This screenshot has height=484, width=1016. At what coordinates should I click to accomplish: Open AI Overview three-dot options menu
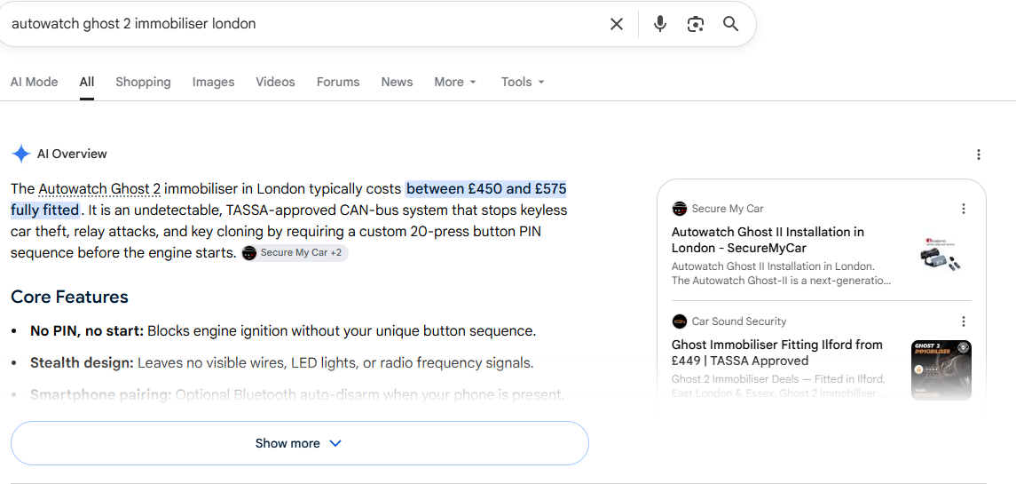click(x=979, y=155)
